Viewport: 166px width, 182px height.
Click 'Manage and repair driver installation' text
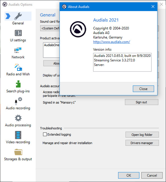67,143
